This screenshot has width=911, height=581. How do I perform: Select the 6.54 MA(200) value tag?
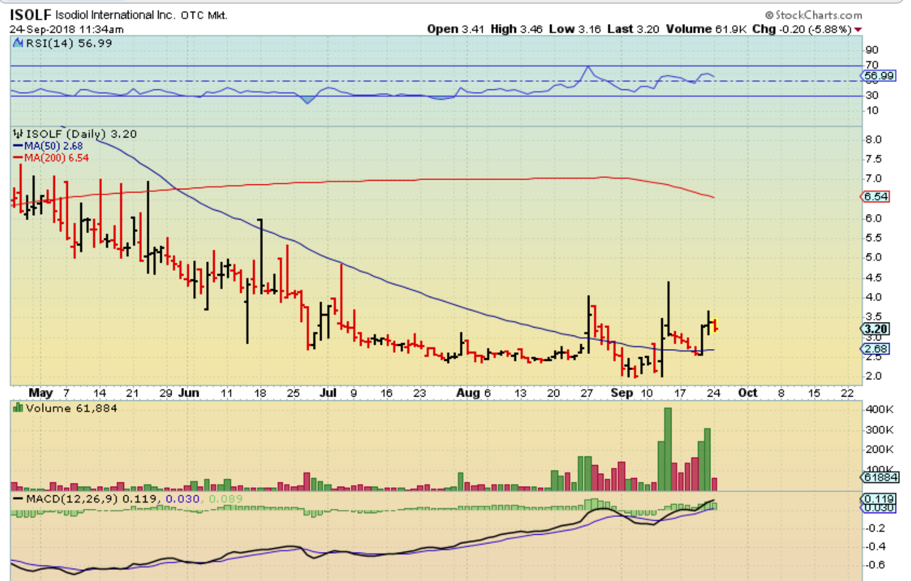tap(875, 197)
